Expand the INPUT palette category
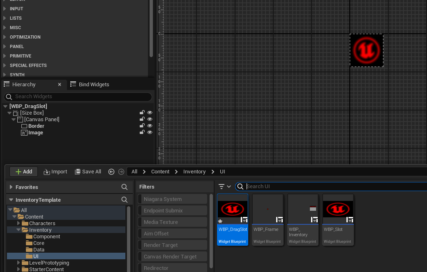This screenshot has height=272, width=427. tap(5, 9)
